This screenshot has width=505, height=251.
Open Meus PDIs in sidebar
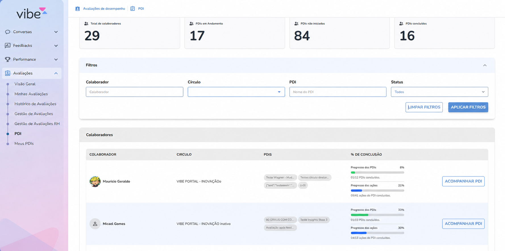tap(24, 144)
